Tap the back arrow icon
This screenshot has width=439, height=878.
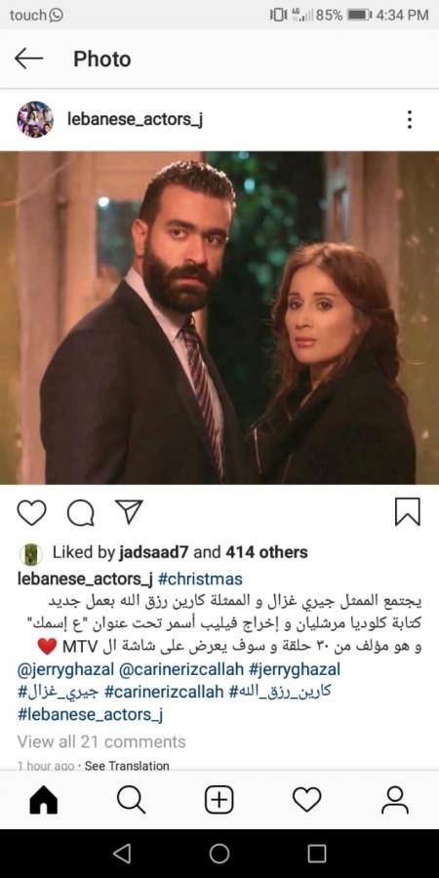coord(28,59)
